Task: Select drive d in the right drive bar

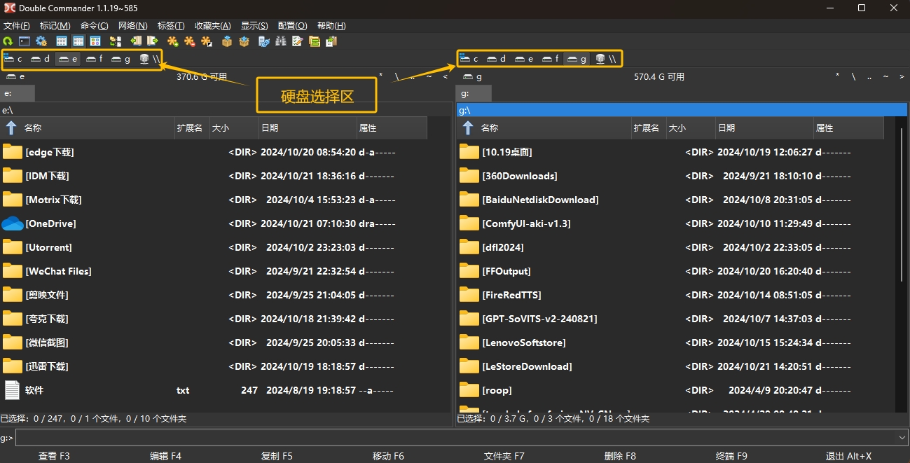Action: [497, 59]
